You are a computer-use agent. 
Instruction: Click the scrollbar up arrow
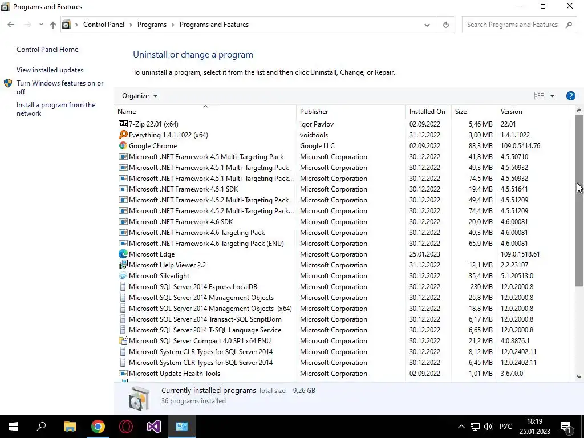[579, 110]
